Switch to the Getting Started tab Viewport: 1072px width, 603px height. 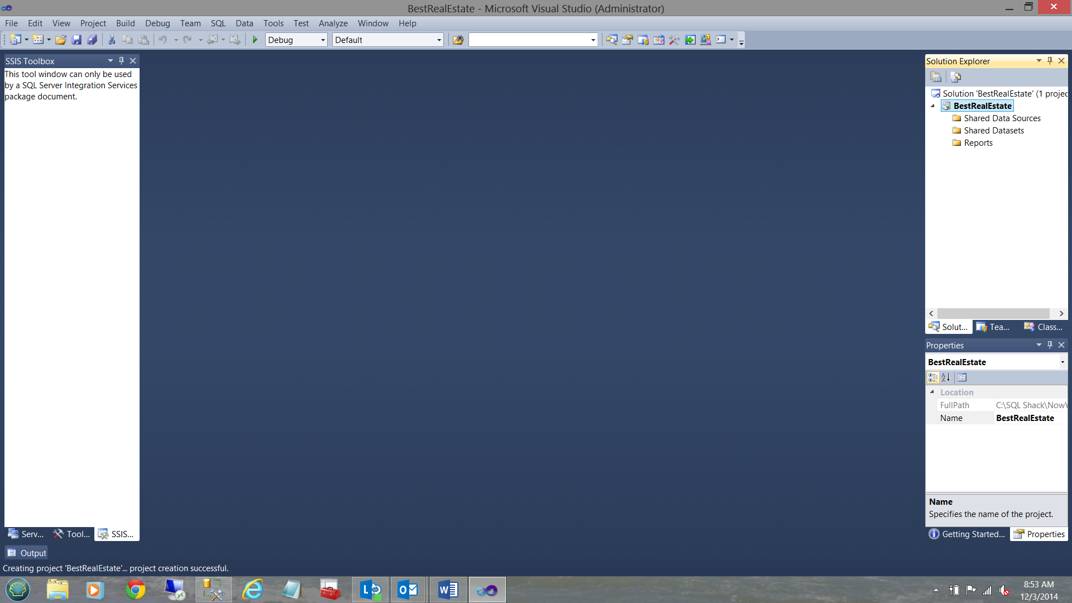pyautogui.click(x=968, y=534)
